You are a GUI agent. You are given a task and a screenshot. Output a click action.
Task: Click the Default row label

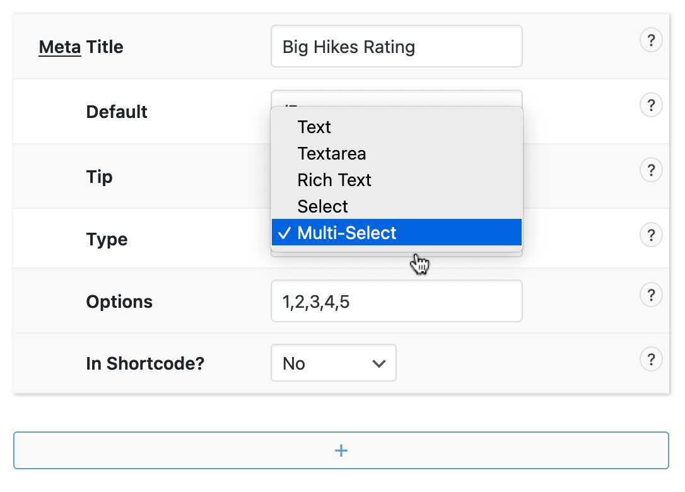coord(117,112)
